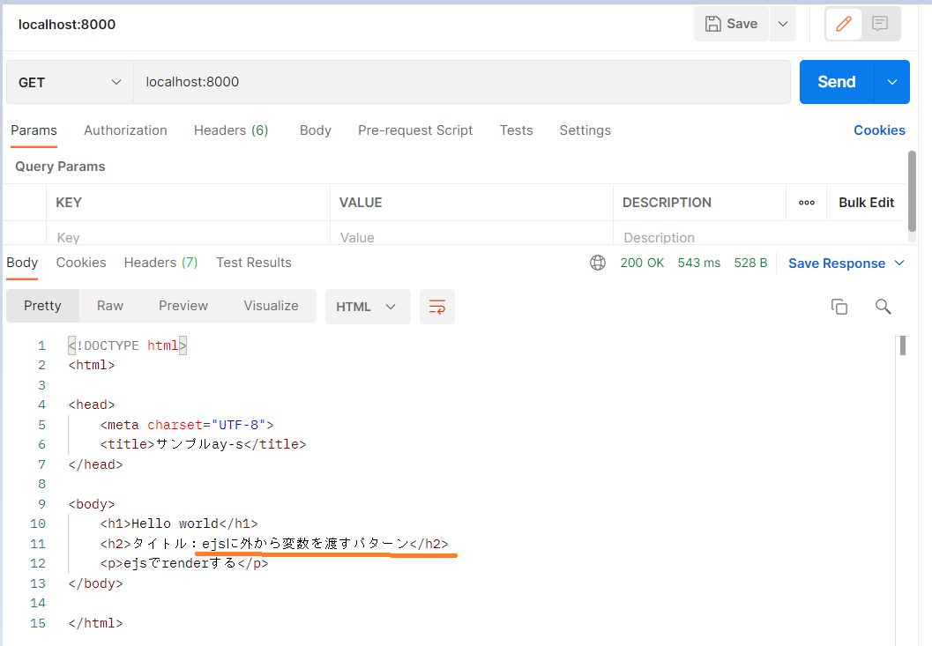This screenshot has height=646, width=932.
Task: Open the Tests tab
Action: click(x=516, y=130)
